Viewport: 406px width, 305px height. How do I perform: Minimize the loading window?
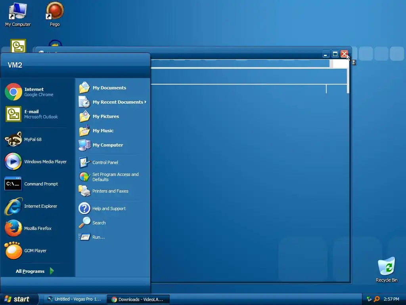326,54
